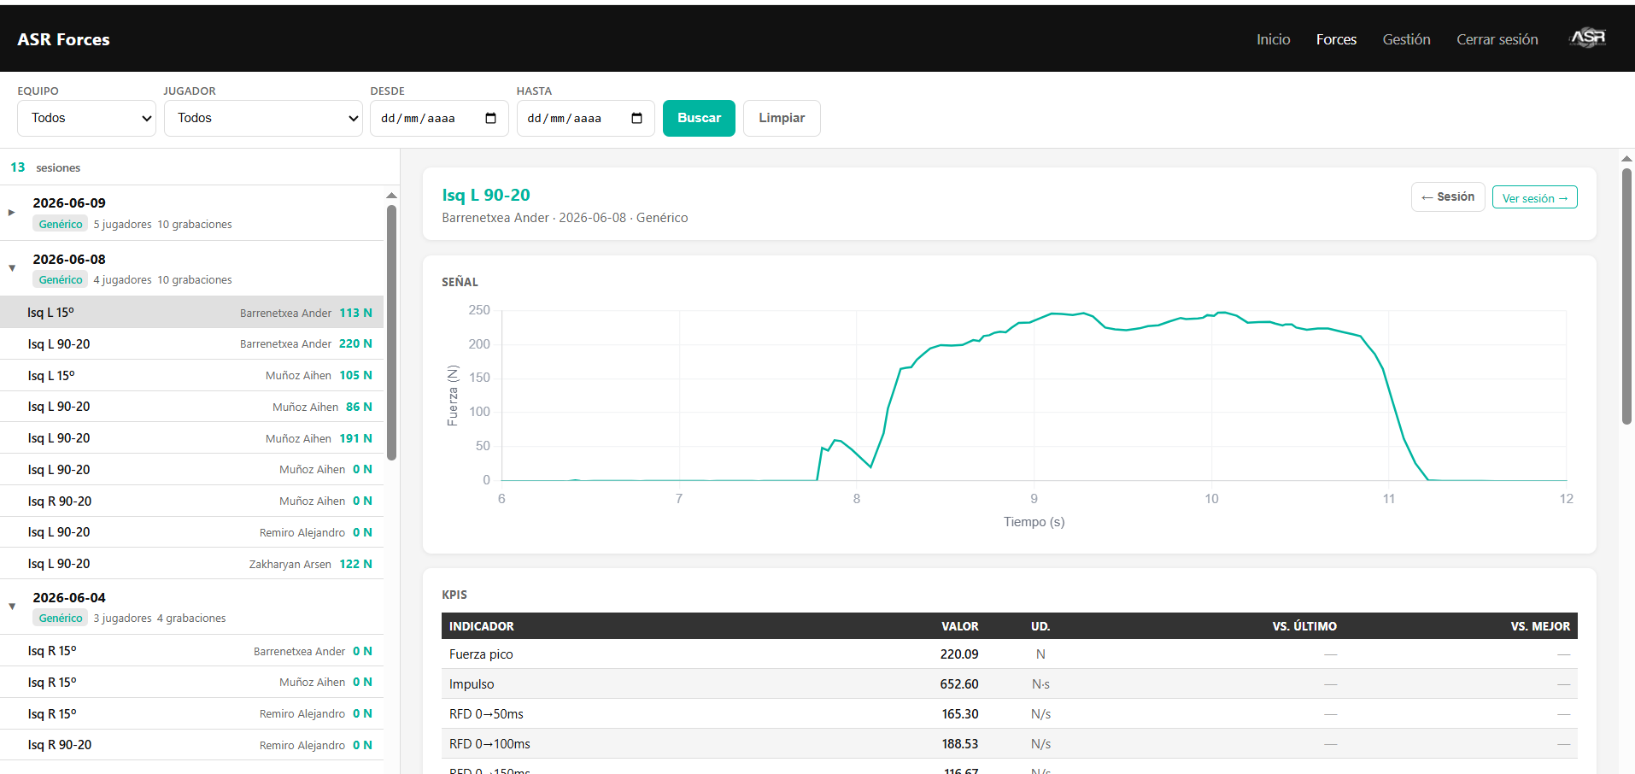The width and height of the screenshot is (1635, 774).
Task: Go back with the ← Sesión button
Action: [1448, 196]
